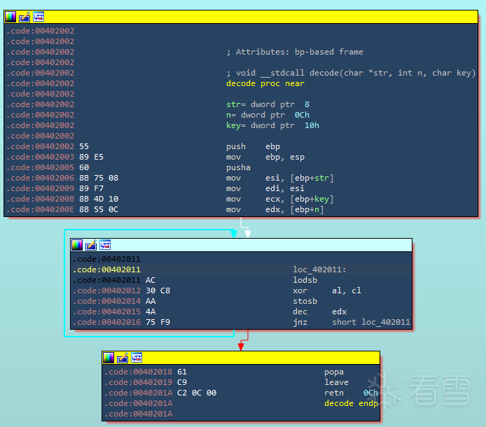This screenshot has width=486, height=427.
Task: Click opcode bytes '75 F9' of the jnz
Action: (158, 322)
